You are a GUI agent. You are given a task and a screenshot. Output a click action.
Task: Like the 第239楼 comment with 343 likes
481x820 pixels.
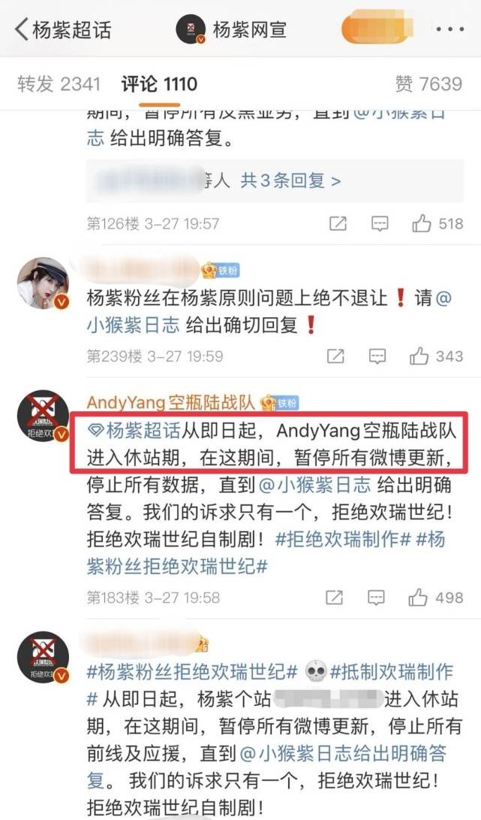(x=436, y=356)
